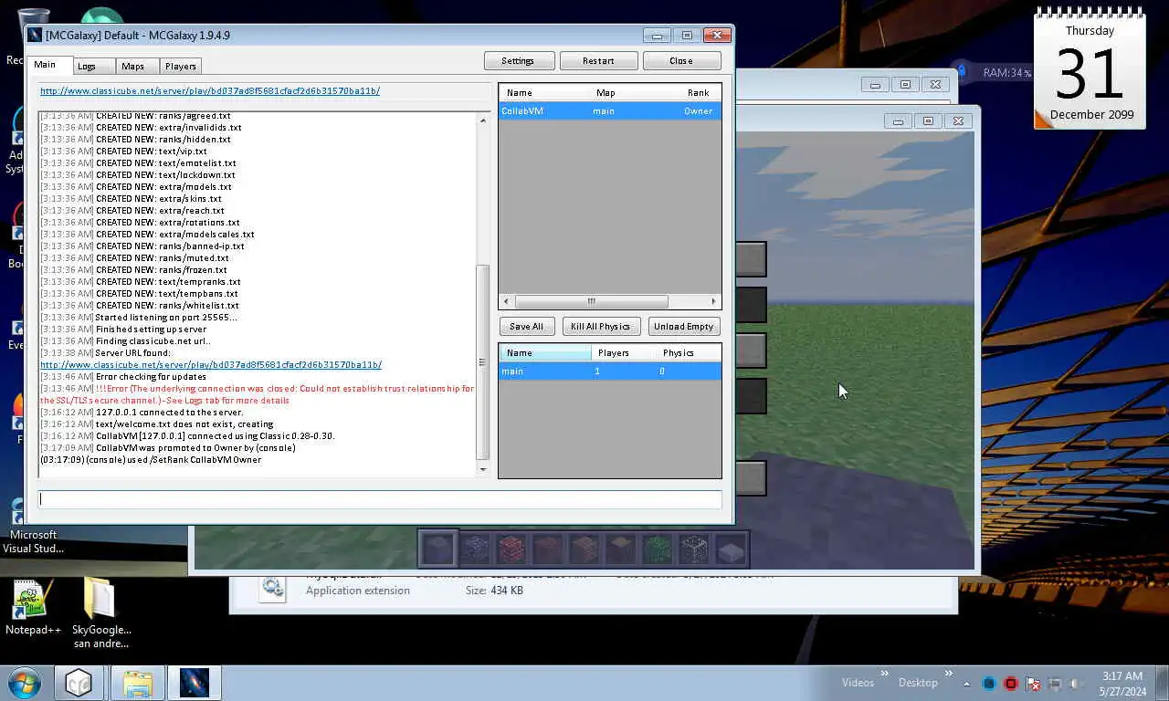Switch to the Players tab
The image size is (1169, 701).
coord(181,66)
